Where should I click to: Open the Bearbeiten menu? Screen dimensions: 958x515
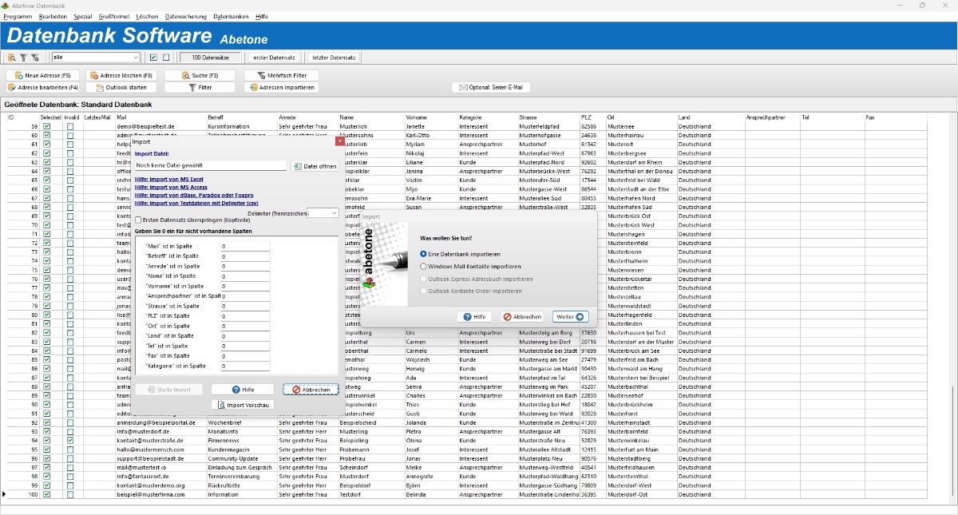click(x=53, y=17)
